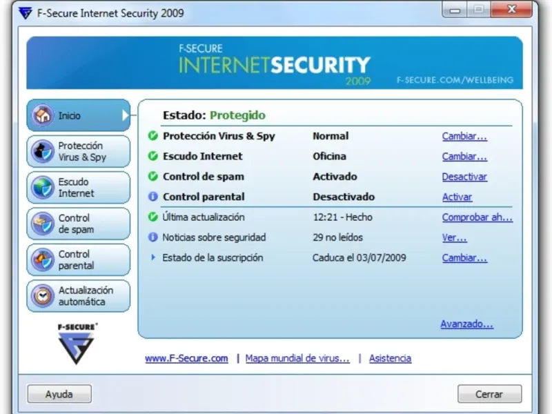The height and width of the screenshot is (414, 552).
Task: Click green check icon beside Protección Virus & Spy
Action: [152, 135]
